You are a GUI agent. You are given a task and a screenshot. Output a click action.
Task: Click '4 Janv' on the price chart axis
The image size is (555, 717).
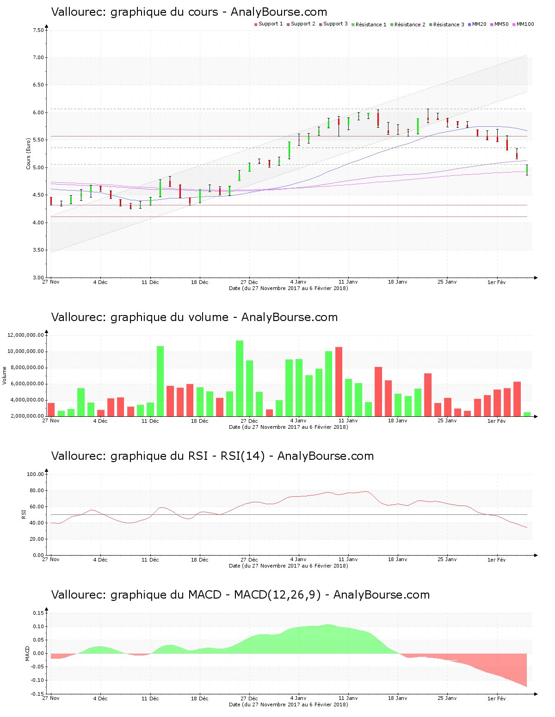[298, 282]
